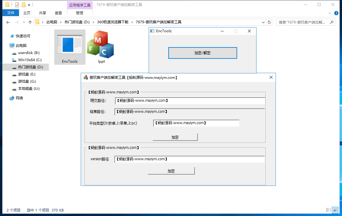Click the 加密 button below version path
Image resolution: width=342 pixels, height=216 pixels.
pyautogui.click(x=171, y=171)
